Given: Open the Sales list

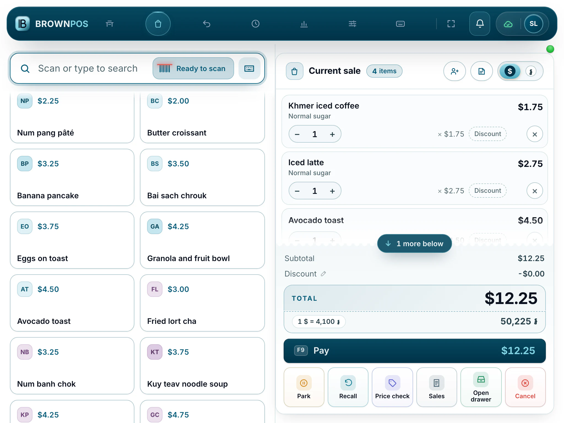Looking at the screenshot, I should pyautogui.click(x=436, y=387).
